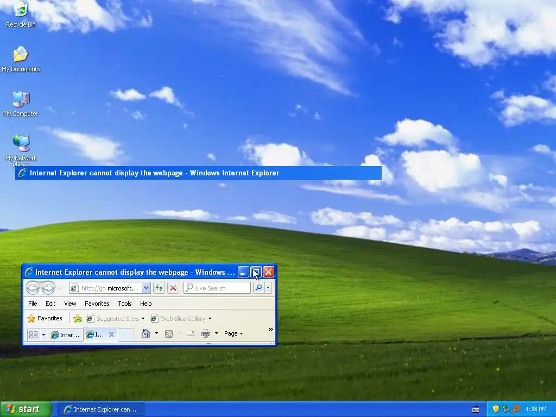Select the My Network Places desktop icon
556x417 pixels.
coord(21,151)
